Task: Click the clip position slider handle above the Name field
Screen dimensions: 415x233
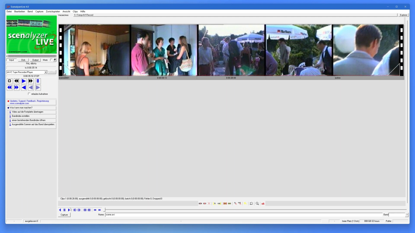Action: click(x=104, y=210)
